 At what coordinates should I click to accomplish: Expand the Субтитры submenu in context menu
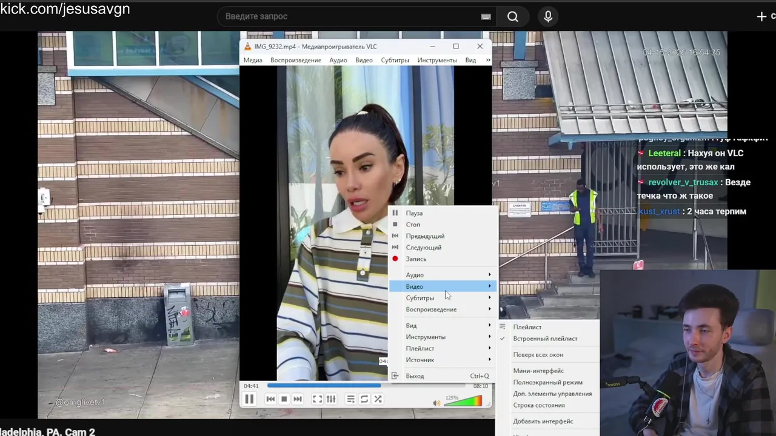tap(443, 298)
